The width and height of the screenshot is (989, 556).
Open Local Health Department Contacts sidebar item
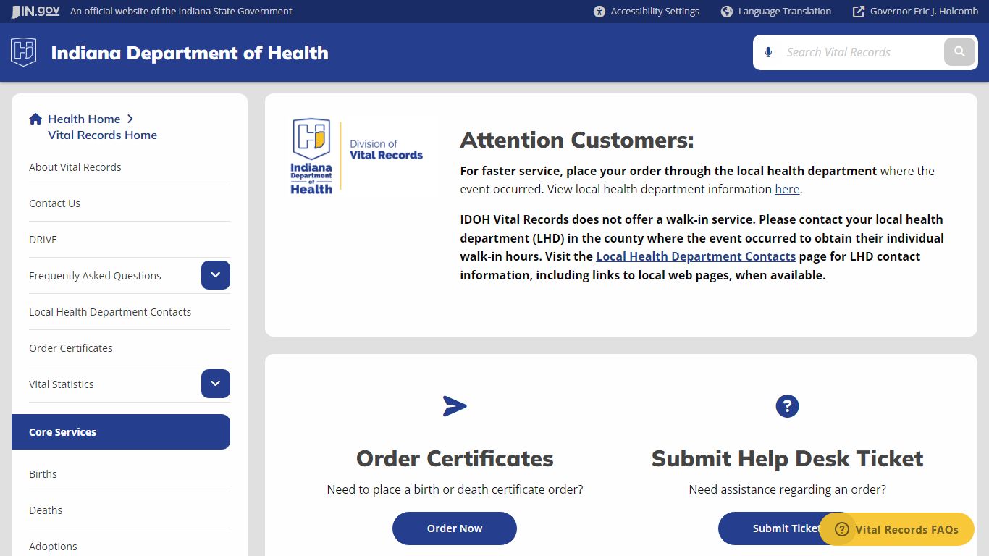[110, 312]
